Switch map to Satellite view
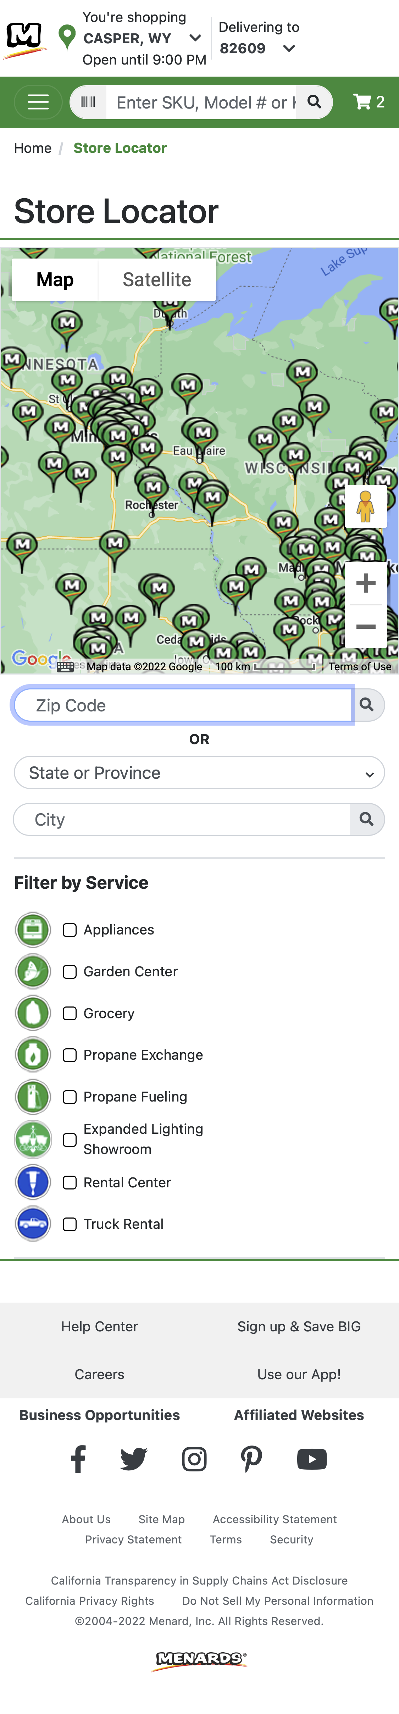Image resolution: width=399 pixels, height=1714 pixels. 157,279
